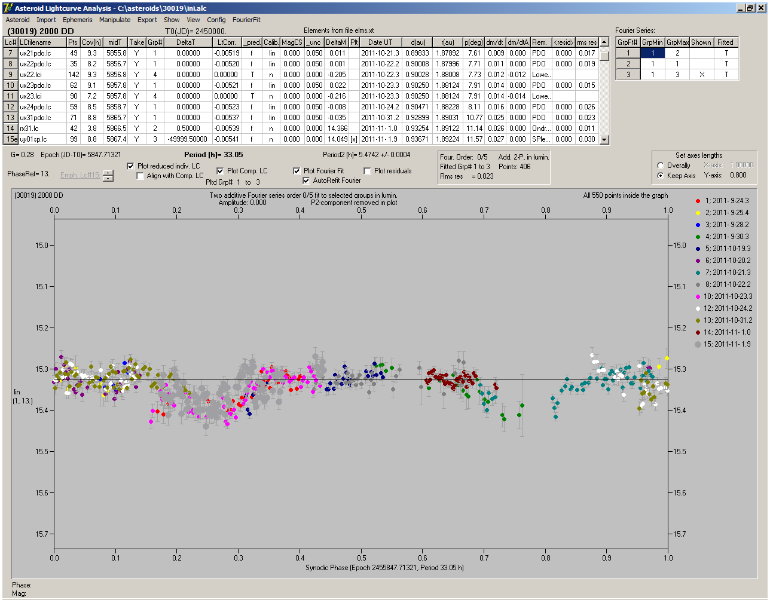
Task: Click the Y-axis value 0.800
Action: pos(738,175)
